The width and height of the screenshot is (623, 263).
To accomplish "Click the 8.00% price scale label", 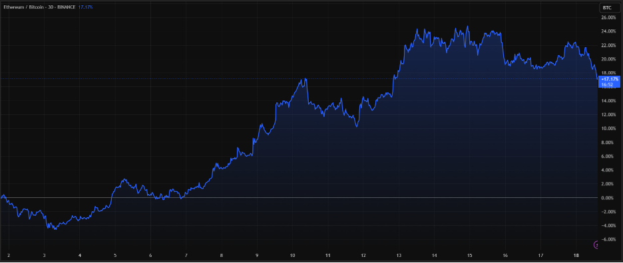I will (610, 142).
